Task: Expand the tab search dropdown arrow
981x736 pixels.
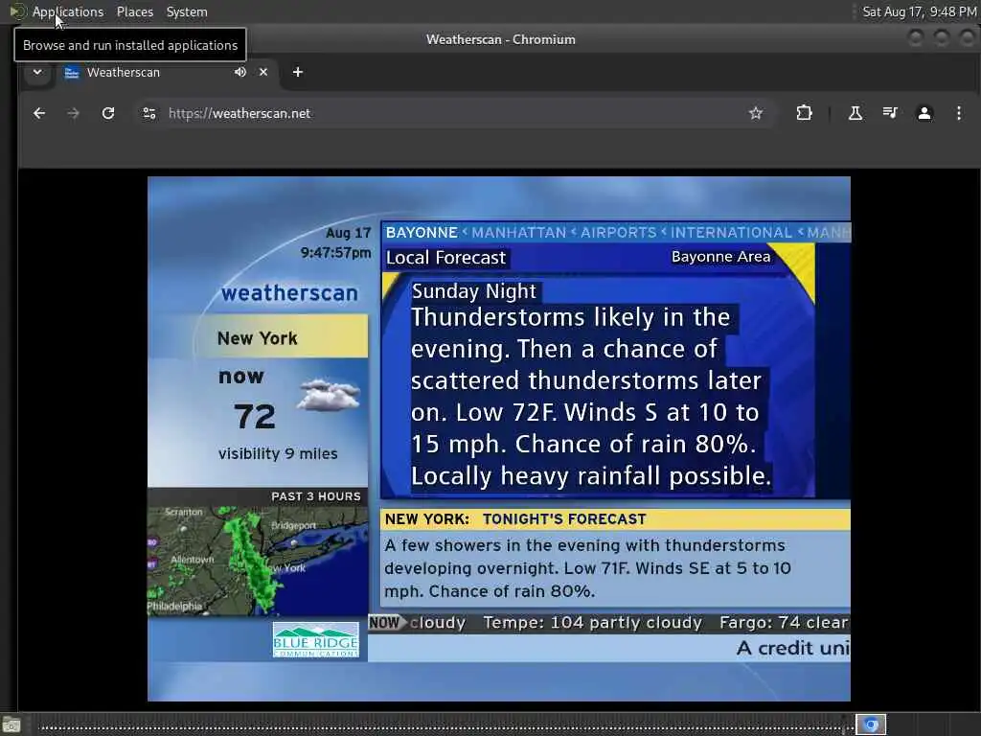Action: (37, 72)
